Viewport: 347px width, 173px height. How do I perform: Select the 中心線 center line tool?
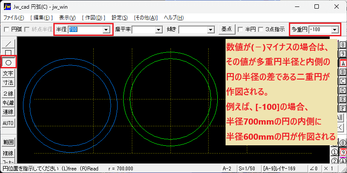pos(8,103)
